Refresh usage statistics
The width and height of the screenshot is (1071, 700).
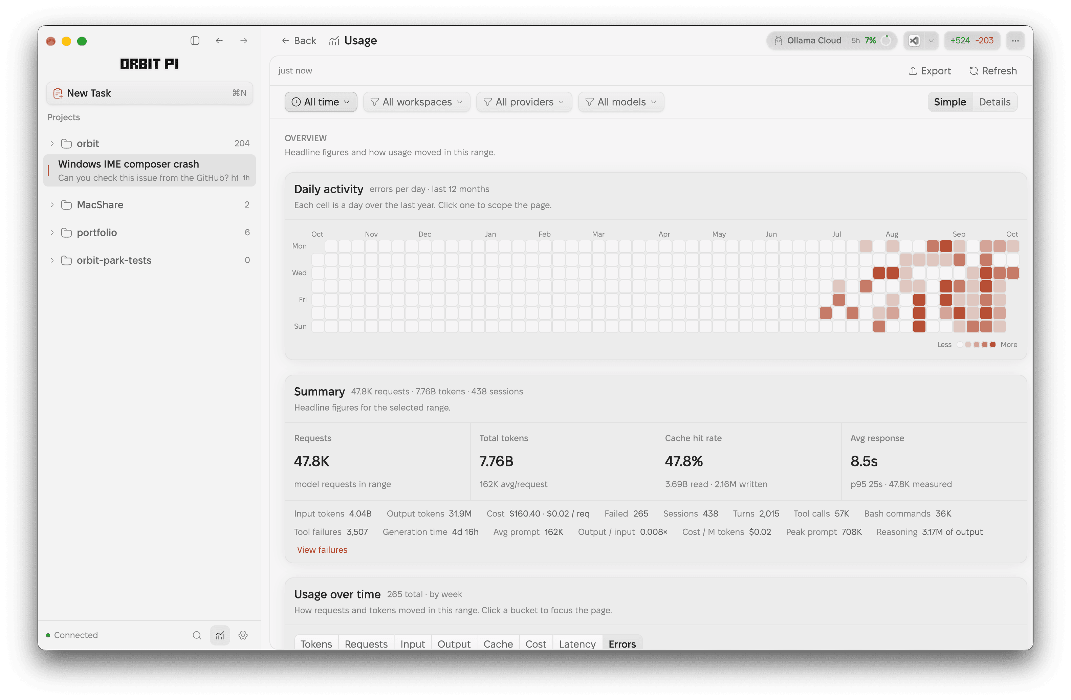pos(993,71)
